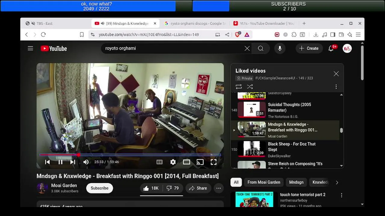Mute the player volume
The image size is (385, 216).
86,162
